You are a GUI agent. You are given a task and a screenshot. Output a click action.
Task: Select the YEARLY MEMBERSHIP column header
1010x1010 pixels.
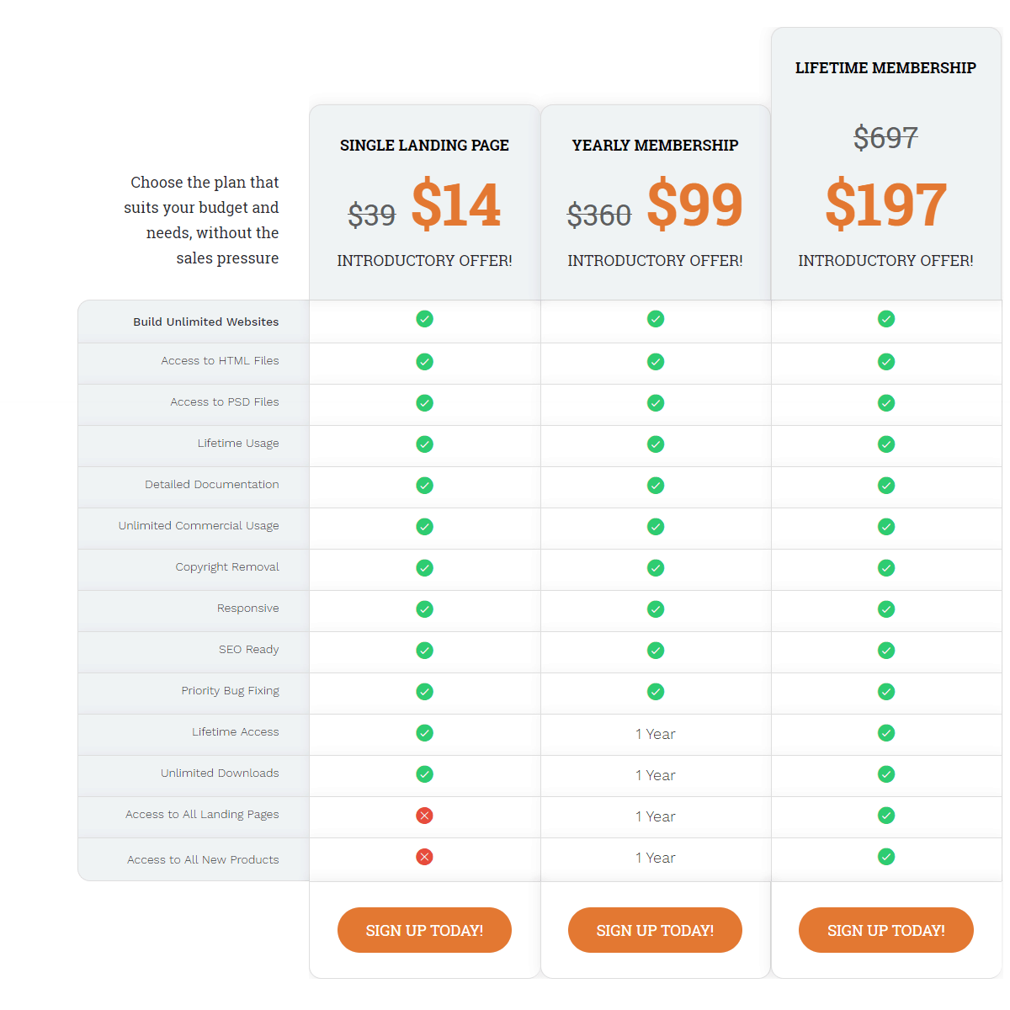pos(655,145)
